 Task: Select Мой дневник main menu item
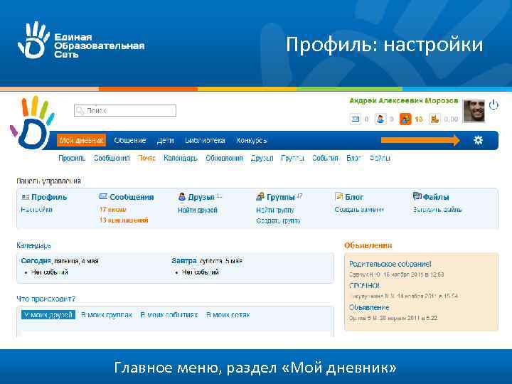(81, 140)
